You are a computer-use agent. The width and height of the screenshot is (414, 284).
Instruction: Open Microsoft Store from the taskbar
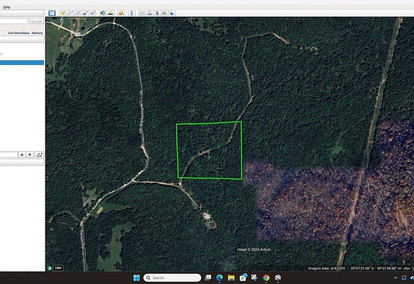pyautogui.click(x=243, y=278)
